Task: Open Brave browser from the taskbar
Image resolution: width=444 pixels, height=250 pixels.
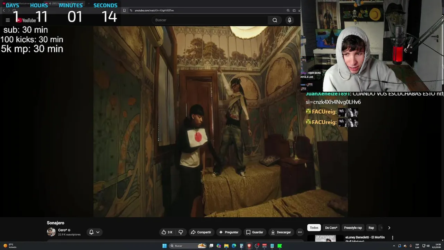Action: [x=249, y=246]
